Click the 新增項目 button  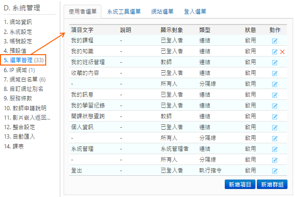[239, 184]
